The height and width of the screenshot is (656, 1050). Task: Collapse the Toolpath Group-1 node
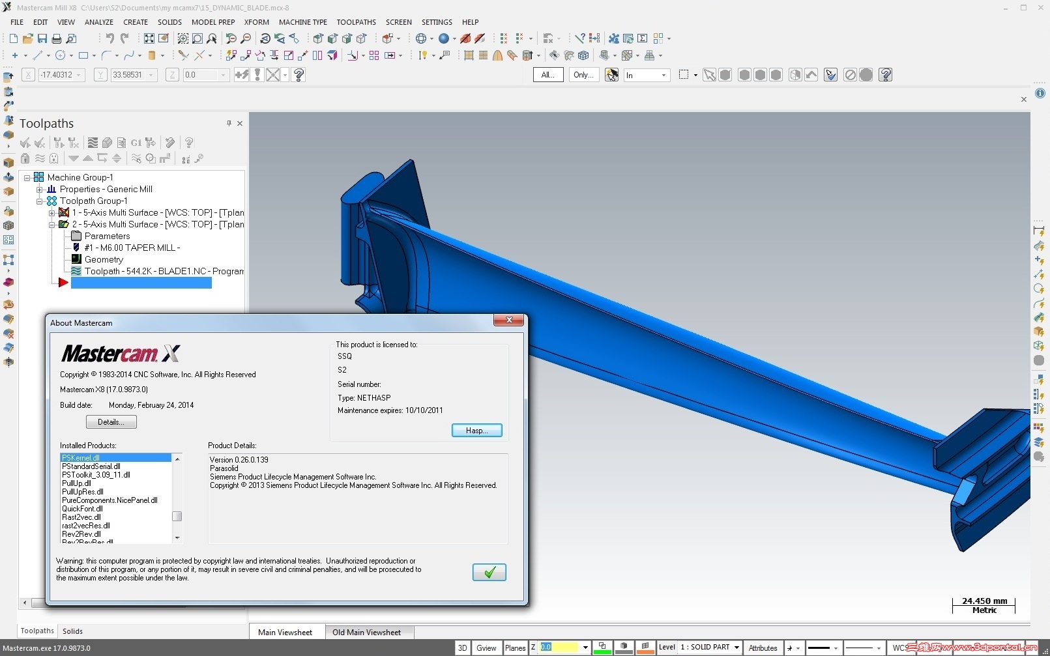40,201
